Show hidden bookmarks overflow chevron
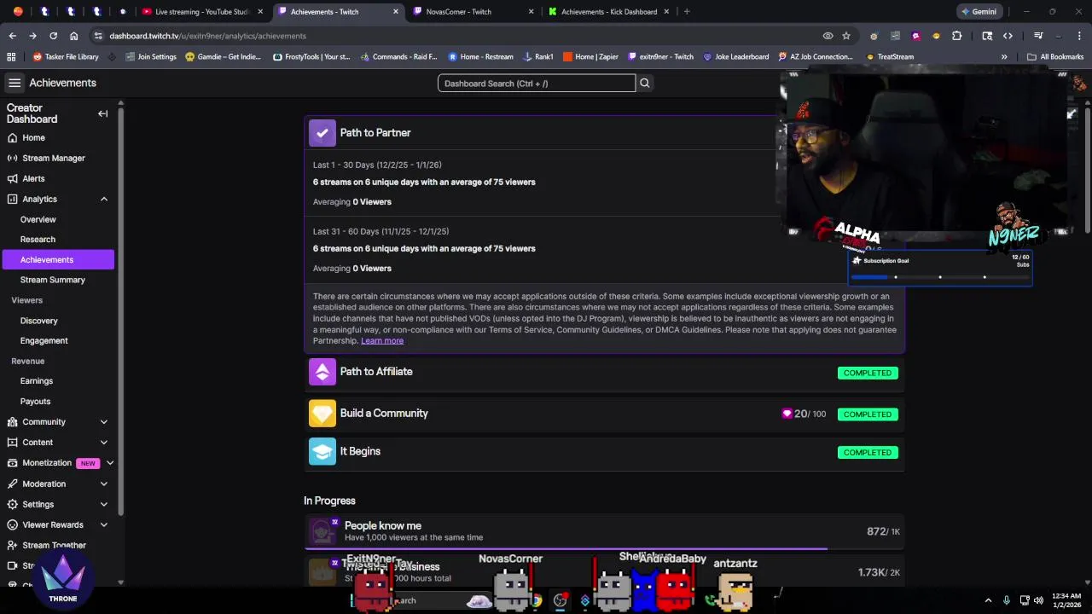The image size is (1092, 614). click(1004, 56)
